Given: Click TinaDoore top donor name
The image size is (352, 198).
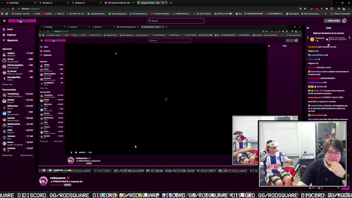Looking at the screenshot, I should (320, 38).
